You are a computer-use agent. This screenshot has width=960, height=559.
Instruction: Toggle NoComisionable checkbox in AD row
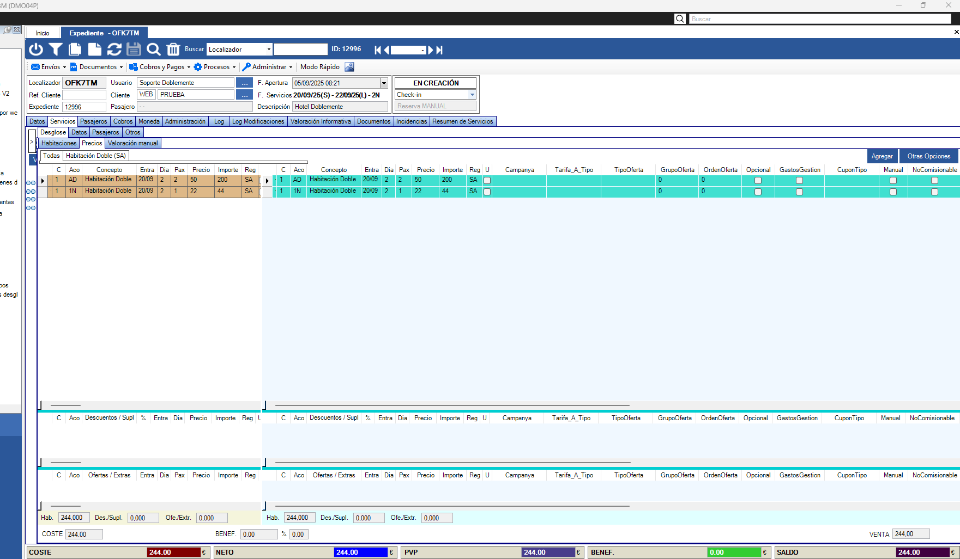[934, 180]
